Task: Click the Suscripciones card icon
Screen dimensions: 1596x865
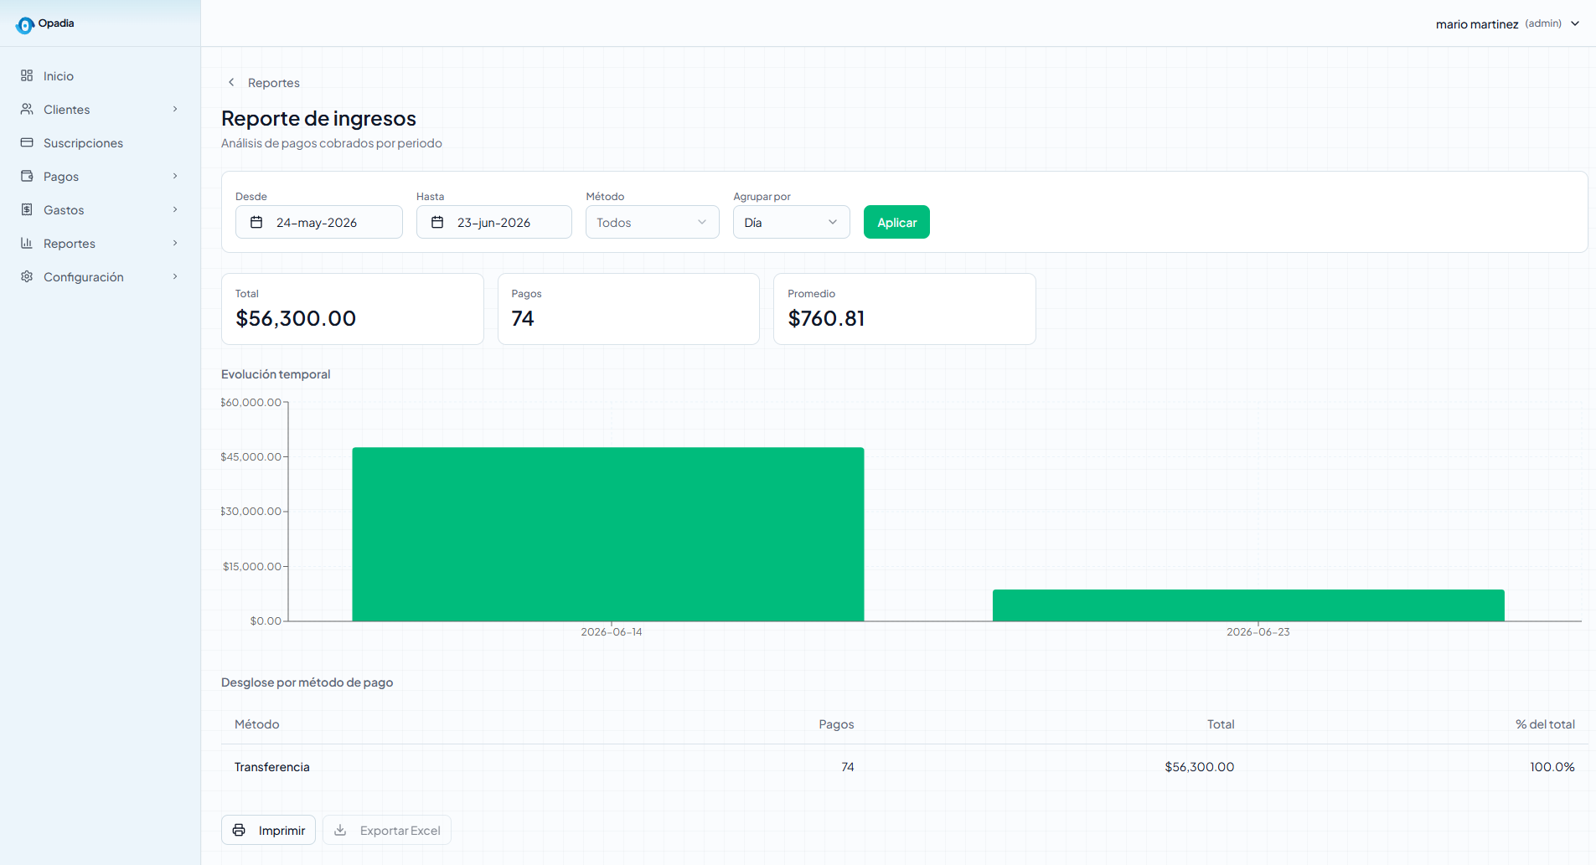Action: pyautogui.click(x=27, y=142)
